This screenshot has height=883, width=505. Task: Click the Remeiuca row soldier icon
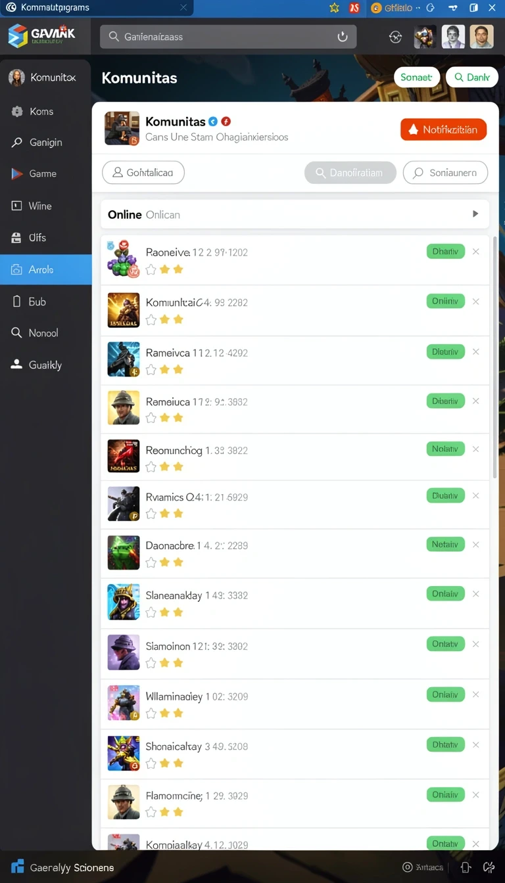124,408
